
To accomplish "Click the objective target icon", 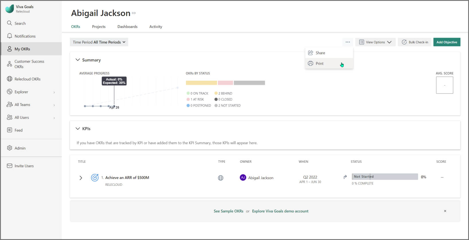I will (x=95, y=178).
